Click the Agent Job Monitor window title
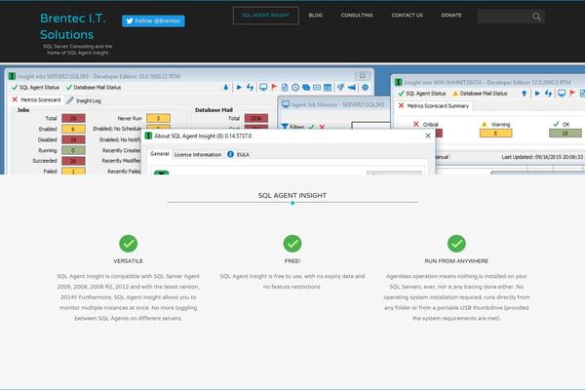 [337, 105]
